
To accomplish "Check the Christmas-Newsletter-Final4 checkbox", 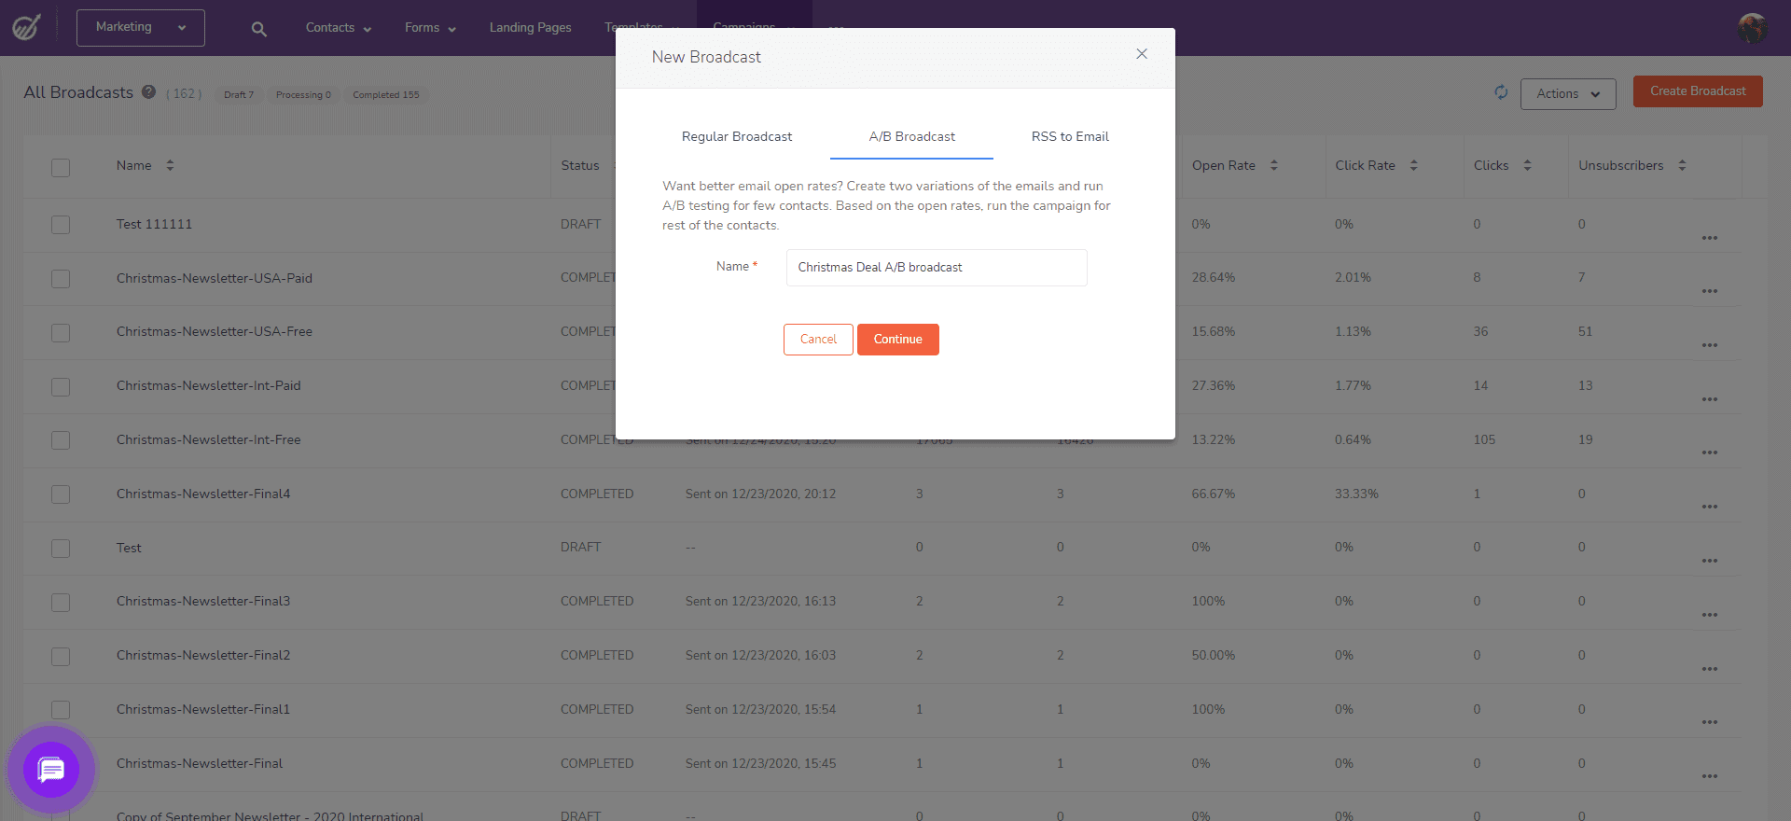I will (61, 494).
